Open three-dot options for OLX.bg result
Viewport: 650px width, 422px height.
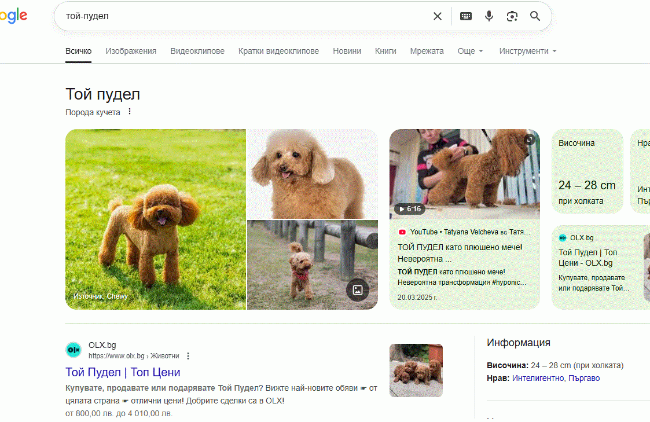[188, 356]
